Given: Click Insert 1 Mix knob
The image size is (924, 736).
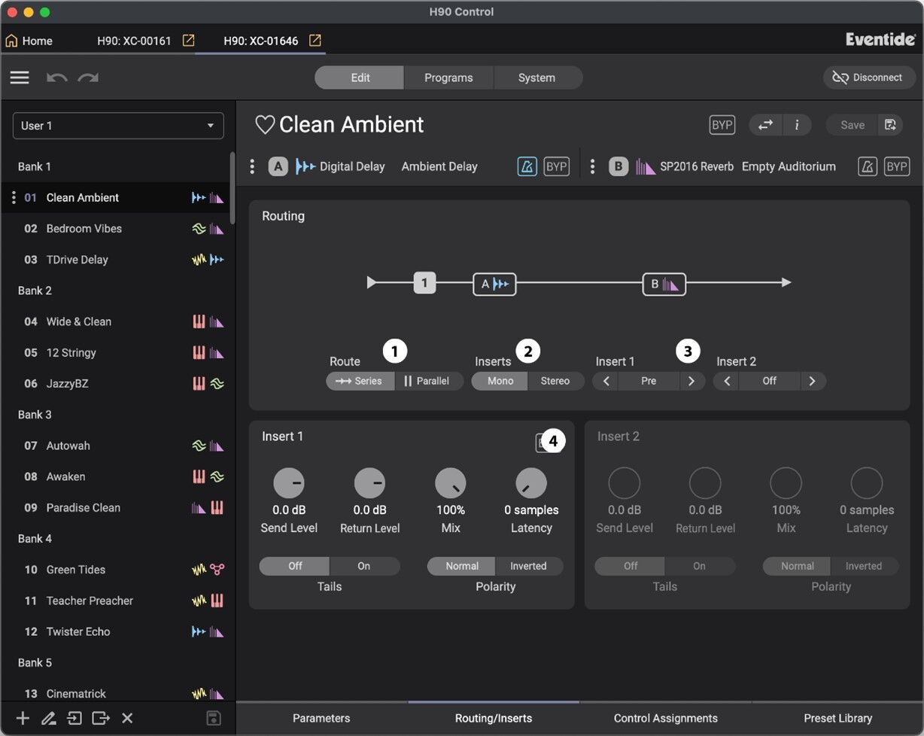Looking at the screenshot, I should tap(451, 483).
